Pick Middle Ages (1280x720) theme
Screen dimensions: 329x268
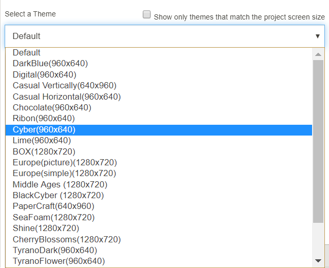click(x=159, y=184)
